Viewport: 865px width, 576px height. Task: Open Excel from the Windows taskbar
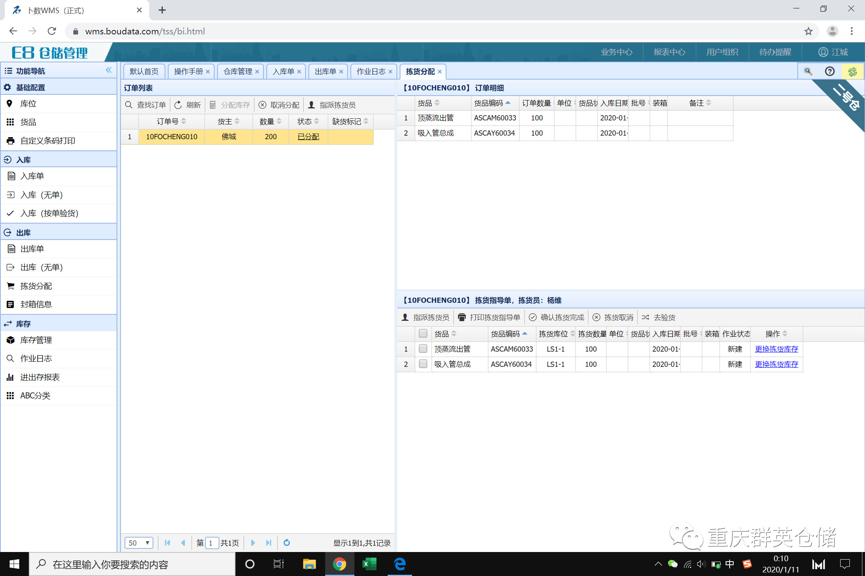coord(369,564)
